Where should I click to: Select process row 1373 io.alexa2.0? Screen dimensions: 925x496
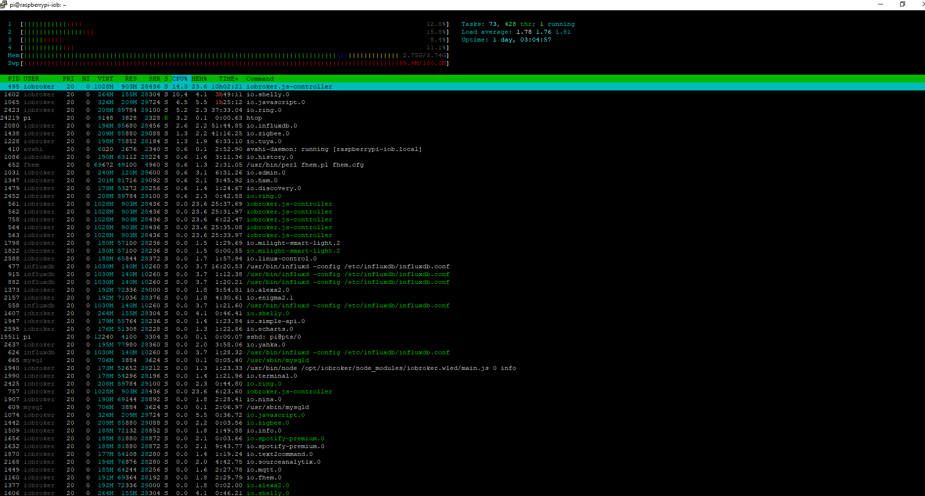462,290
